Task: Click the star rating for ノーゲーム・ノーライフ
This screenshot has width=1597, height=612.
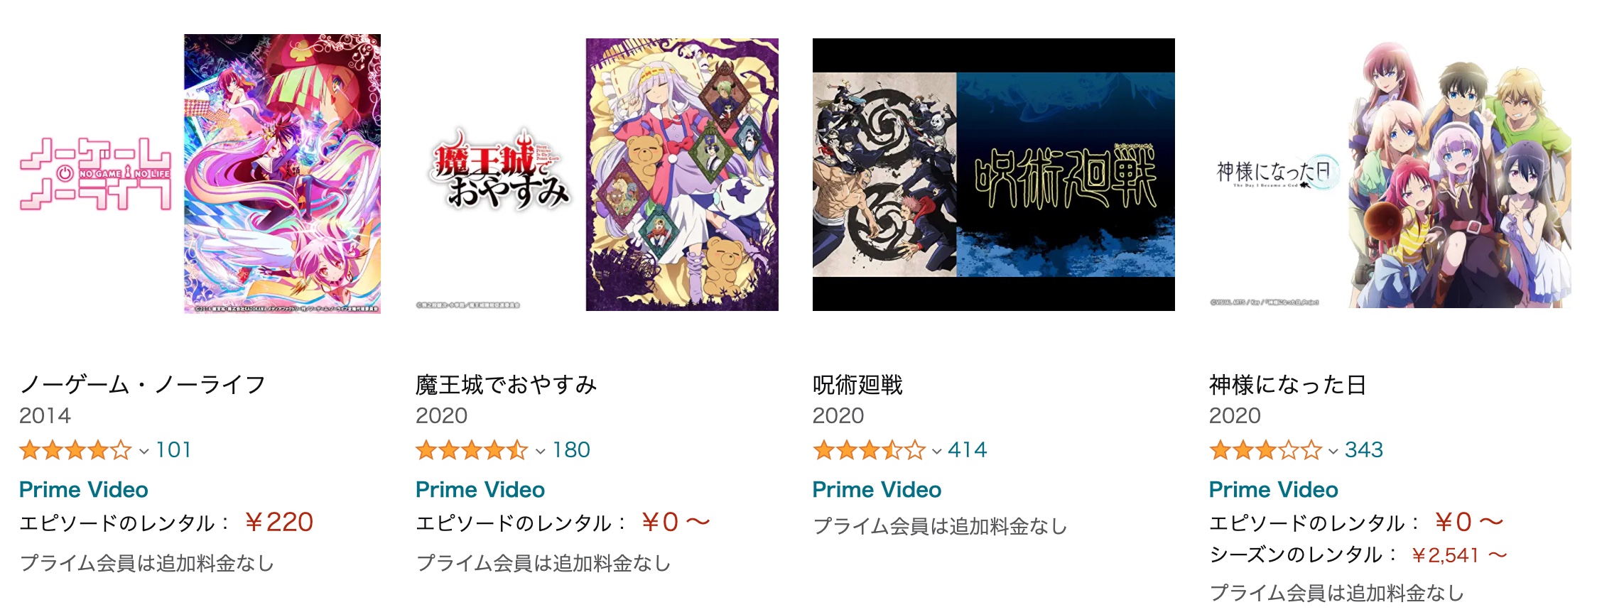Action: click(75, 450)
